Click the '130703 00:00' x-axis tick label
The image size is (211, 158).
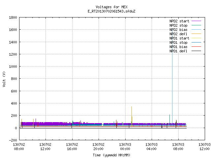(x=125, y=147)
